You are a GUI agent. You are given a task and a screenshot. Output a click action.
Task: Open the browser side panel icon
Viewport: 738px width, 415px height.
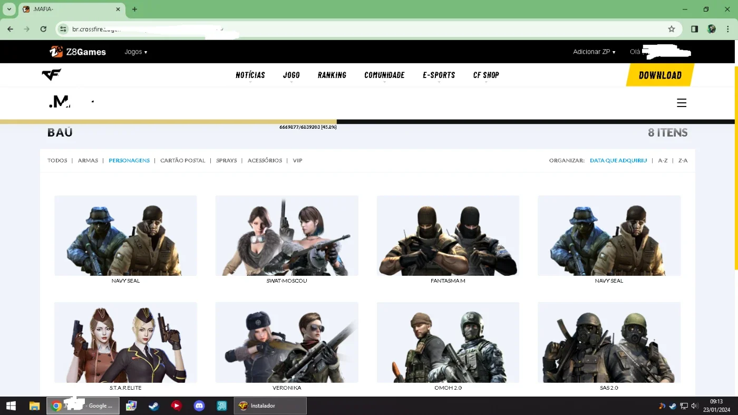694,29
